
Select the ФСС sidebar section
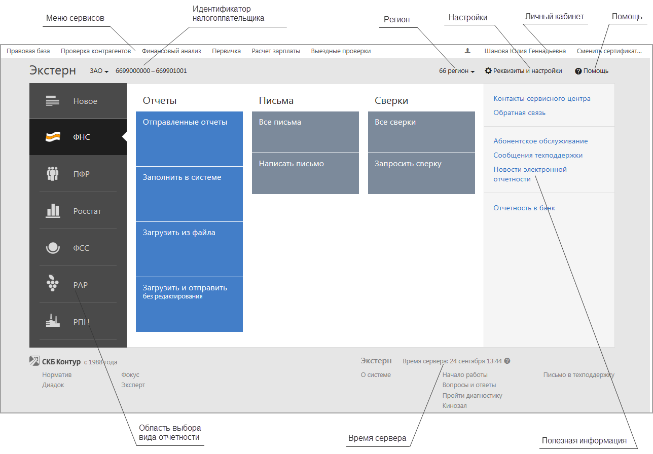click(78, 248)
